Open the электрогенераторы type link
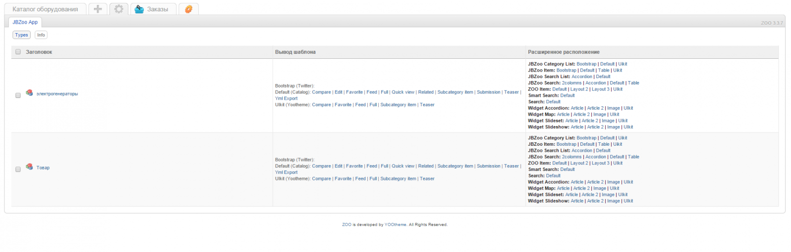 57,94
